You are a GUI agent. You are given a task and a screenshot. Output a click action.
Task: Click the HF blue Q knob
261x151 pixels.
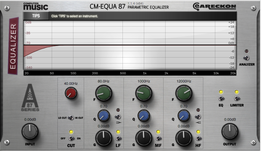(x=184, y=115)
